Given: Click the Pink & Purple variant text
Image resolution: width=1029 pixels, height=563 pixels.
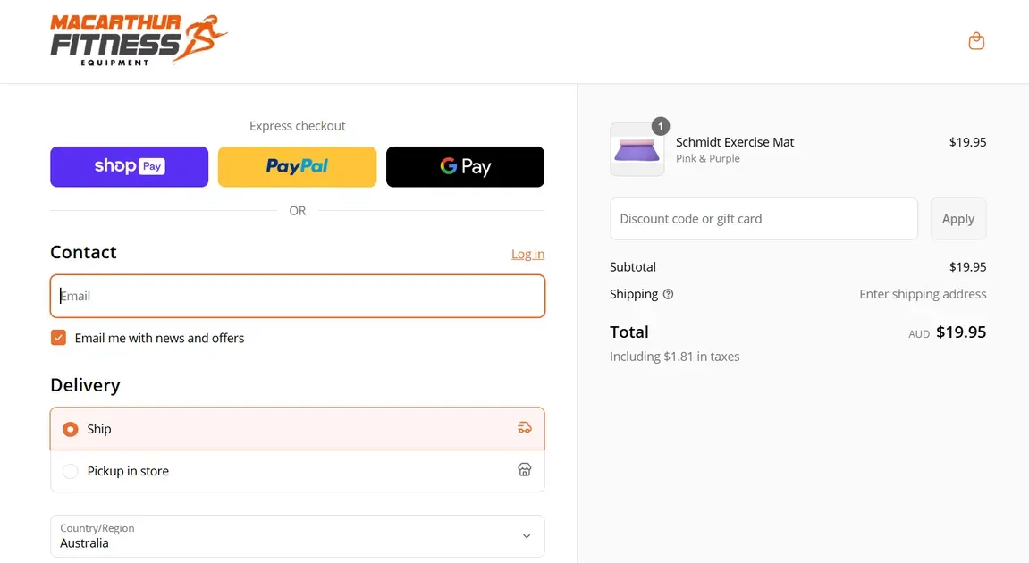Looking at the screenshot, I should coord(707,159).
